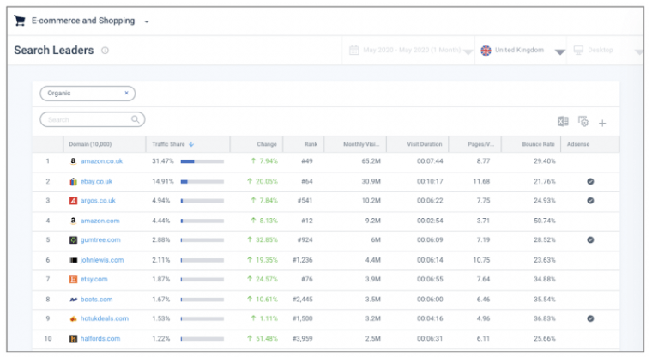Viewport: 652px width, 357px height.
Task: Remove the Organic filter chip
Action: coord(126,93)
